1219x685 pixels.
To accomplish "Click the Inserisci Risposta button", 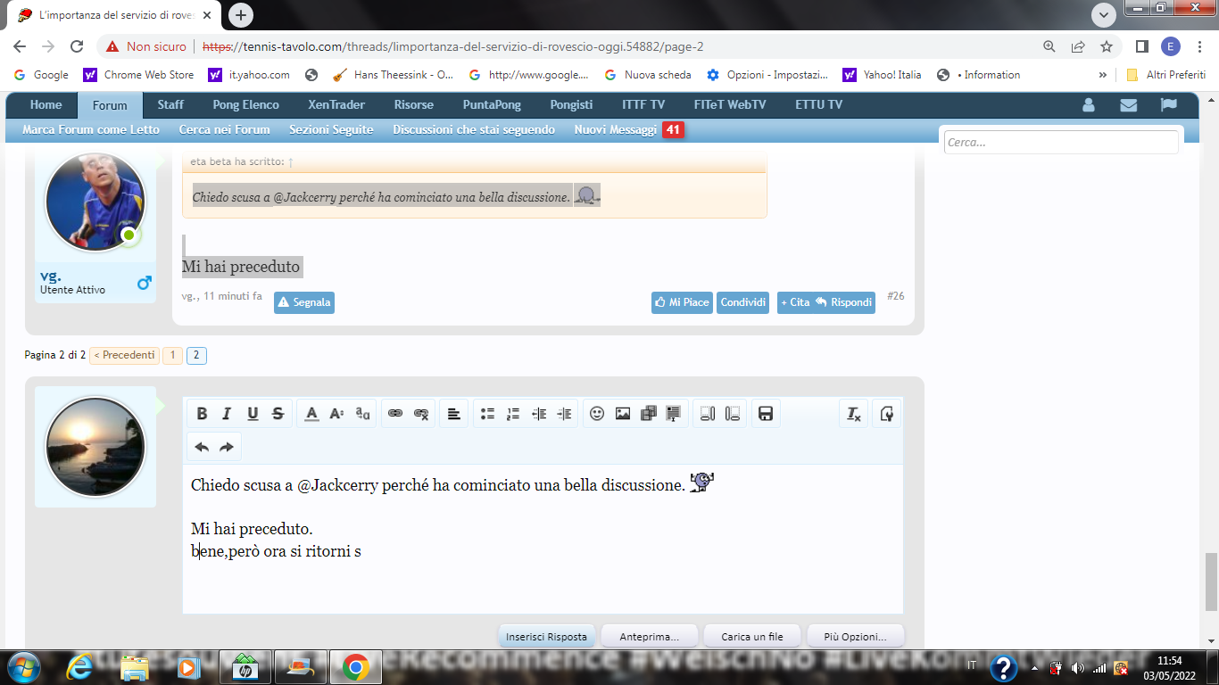I will [x=546, y=637].
